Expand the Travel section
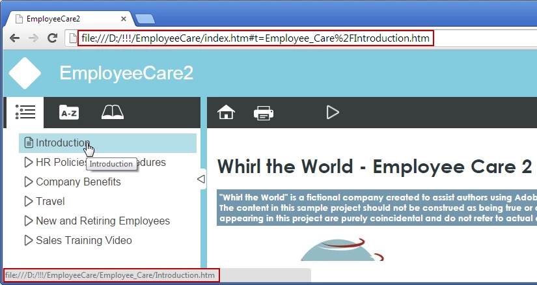The width and height of the screenshot is (537, 285). (29, 202)
